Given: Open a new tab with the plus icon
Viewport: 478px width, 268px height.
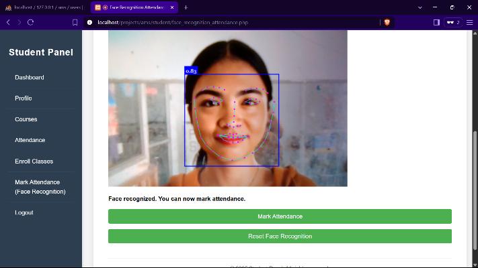Looking at the screenshot, I should click(x=186, y=7).
